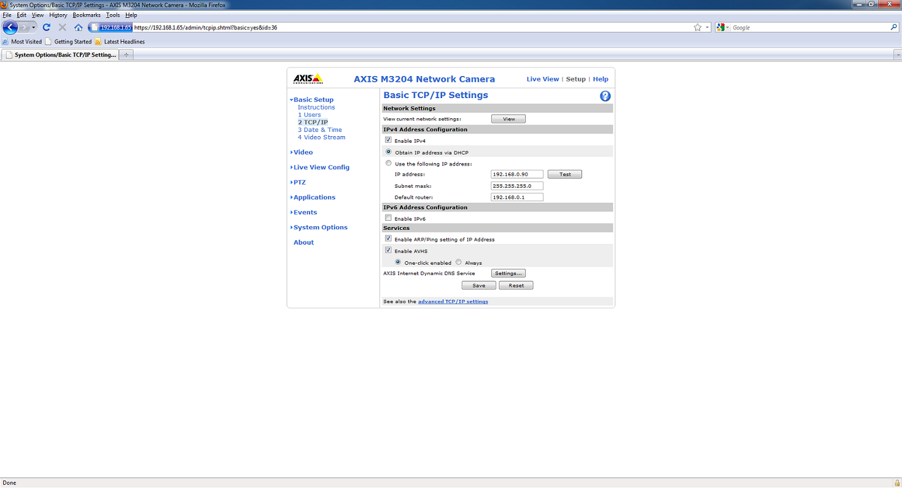Expand the Events section
This screenshot has height=488, width=902.
click(304, 212)
